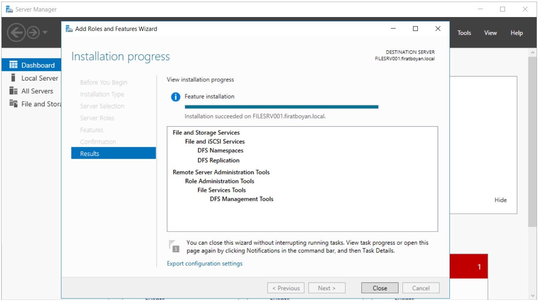Screen dimensions: 539x301
Task: Click the Server Manager forward arrow button
Action: 33,33
